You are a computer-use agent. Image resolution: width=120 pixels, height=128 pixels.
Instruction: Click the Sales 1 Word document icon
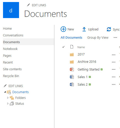pyautogui.click(x=72, y=77)
